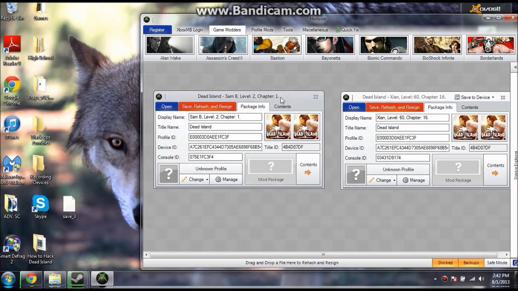The height and width of the screenshot is (291, 518).
Task: Click Open in the Sam B package window
Action: (167, 106)
